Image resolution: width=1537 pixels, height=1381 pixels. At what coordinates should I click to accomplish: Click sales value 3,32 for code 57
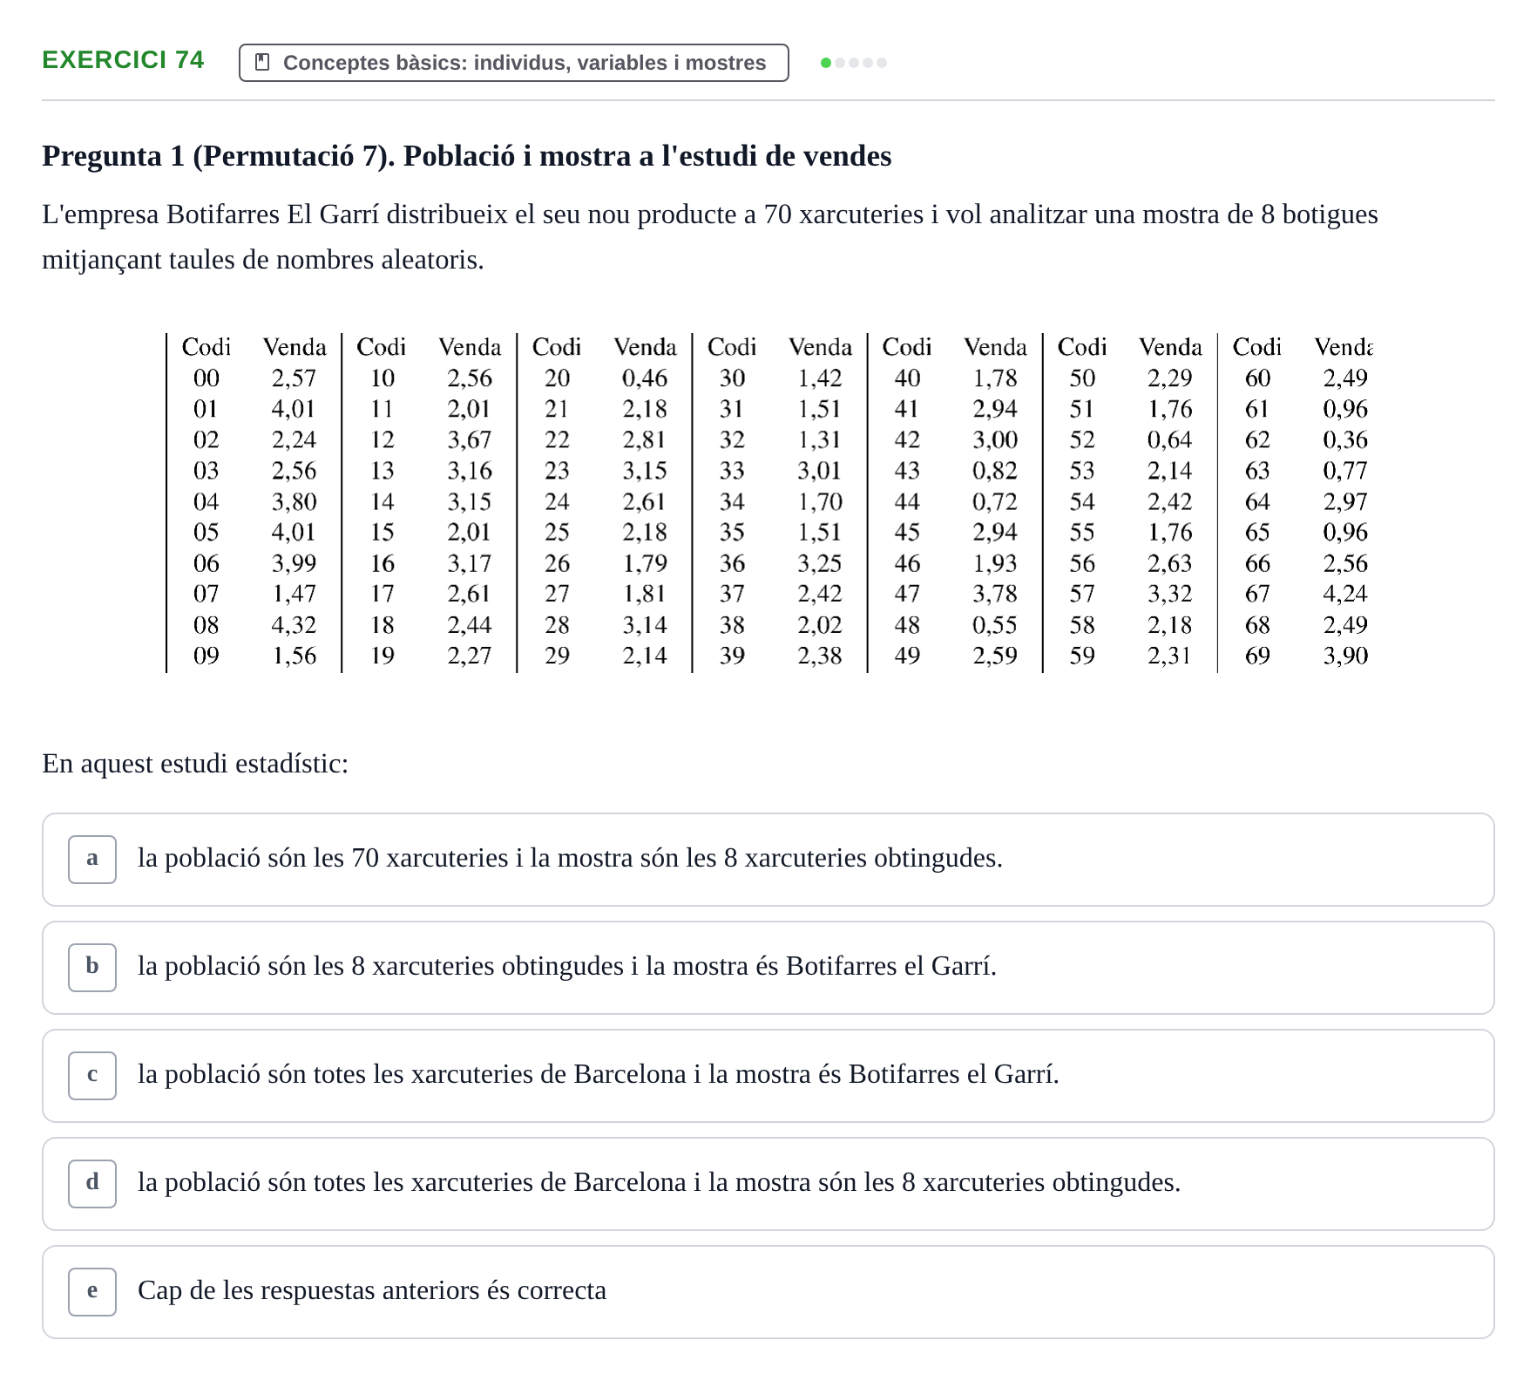(x=1170, y=594)
